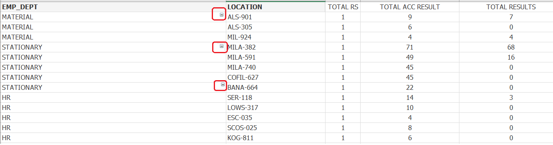Select TOTAL ACC RESULT value 10
The width and height of the screenshot is (553, 145).
click(410, 108)
